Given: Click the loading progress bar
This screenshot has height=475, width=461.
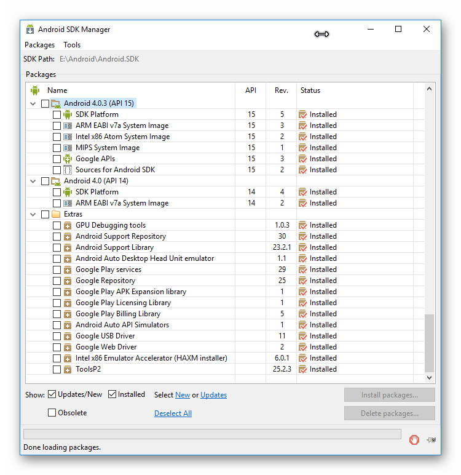Looking at the screenshot, I should 212,434.
